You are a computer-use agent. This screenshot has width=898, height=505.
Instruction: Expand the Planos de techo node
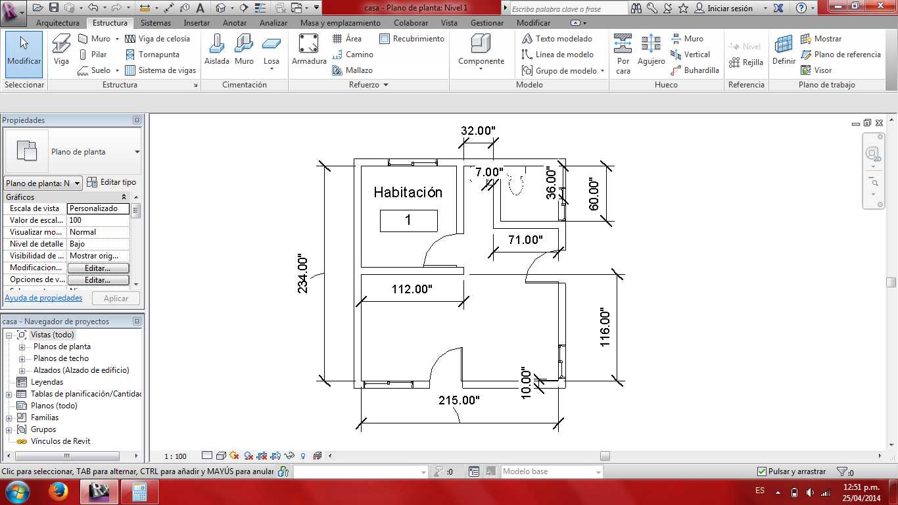pos(22,359)
